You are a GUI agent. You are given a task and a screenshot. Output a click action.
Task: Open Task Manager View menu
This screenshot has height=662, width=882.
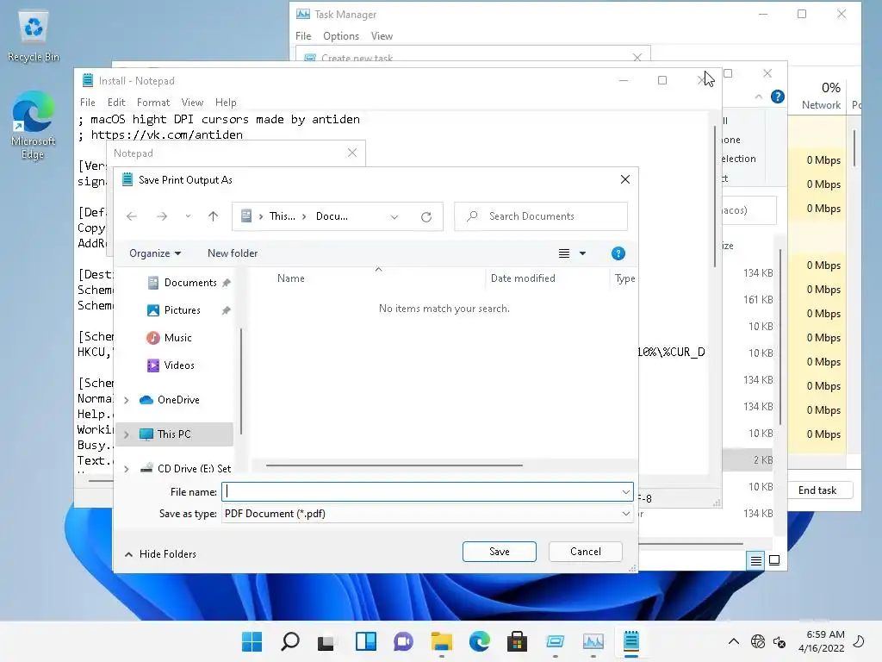click(382, 36)
